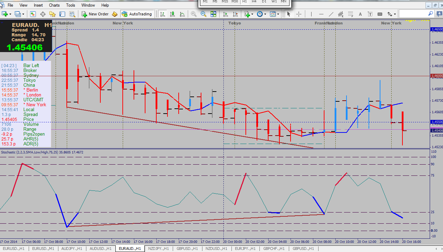Image resolution: width=443 pixels, height=252 pixels.
Task: Select the text tool A
Action: click(360, 14)
